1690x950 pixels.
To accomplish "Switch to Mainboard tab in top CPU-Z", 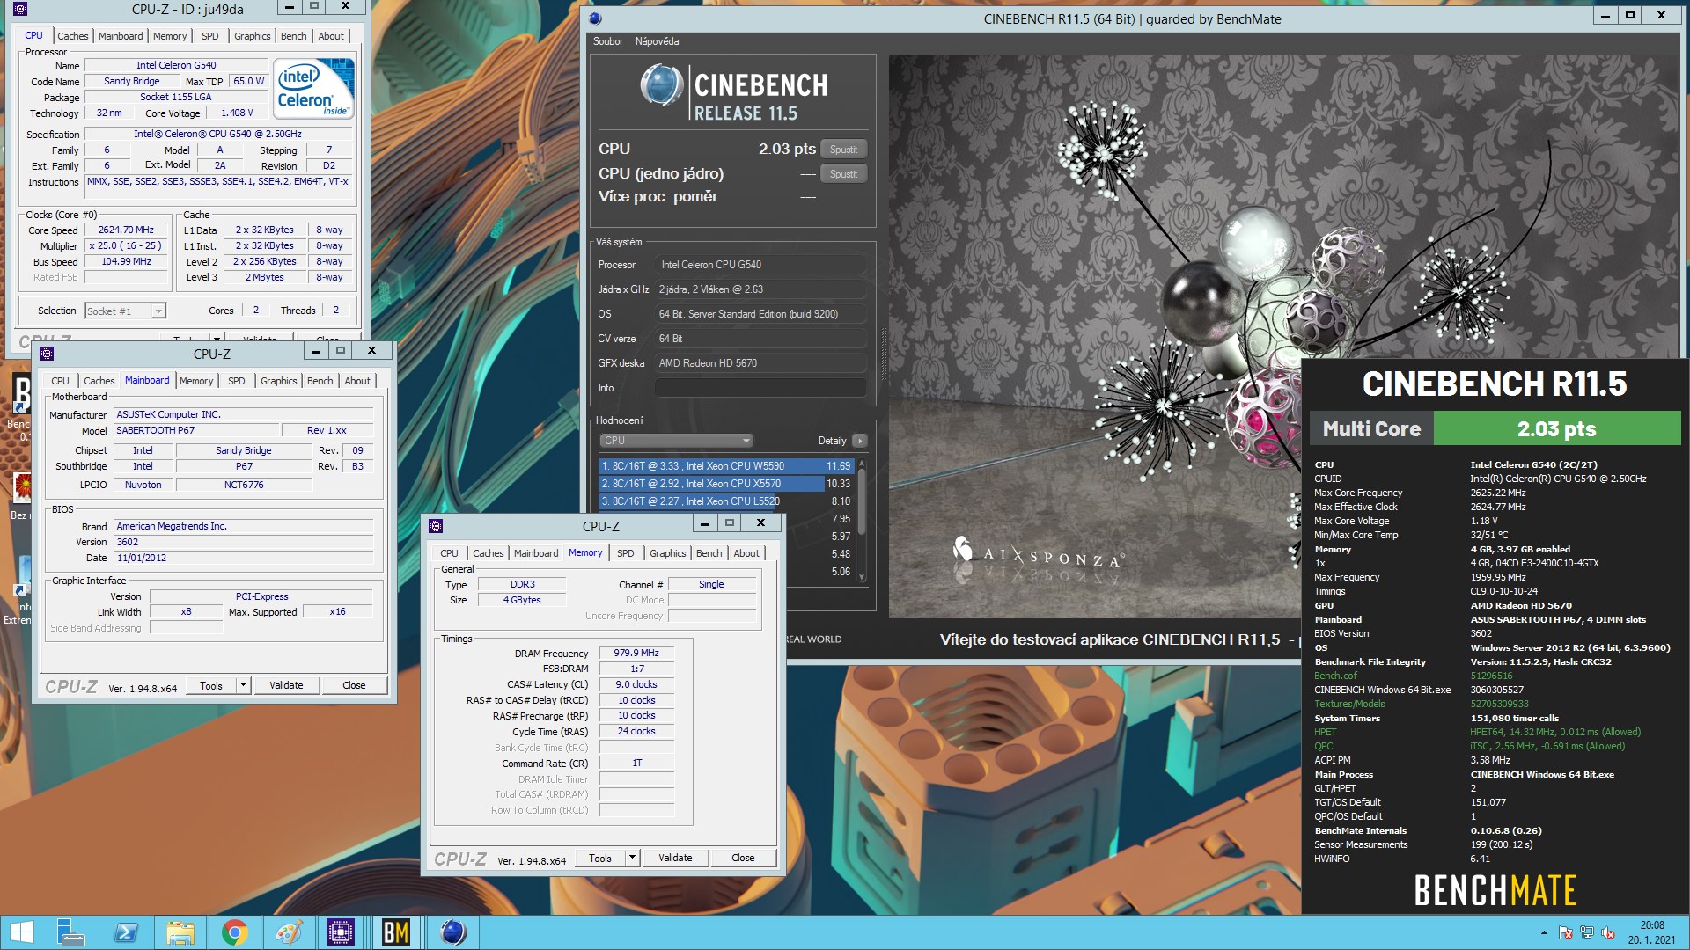I will [121, 36].
